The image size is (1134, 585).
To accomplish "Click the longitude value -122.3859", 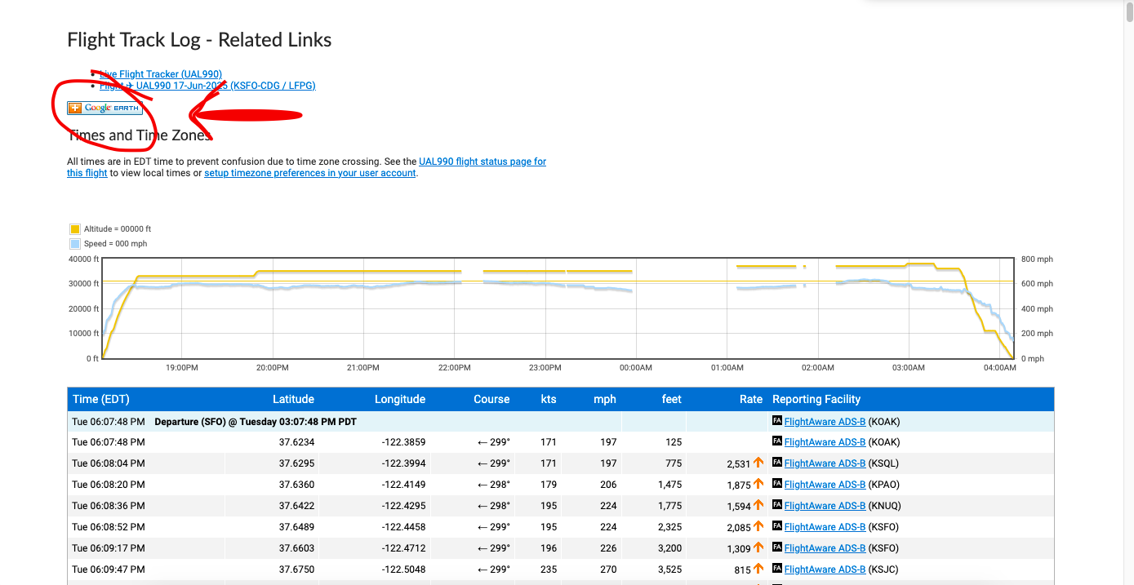I will coord(403,442).
